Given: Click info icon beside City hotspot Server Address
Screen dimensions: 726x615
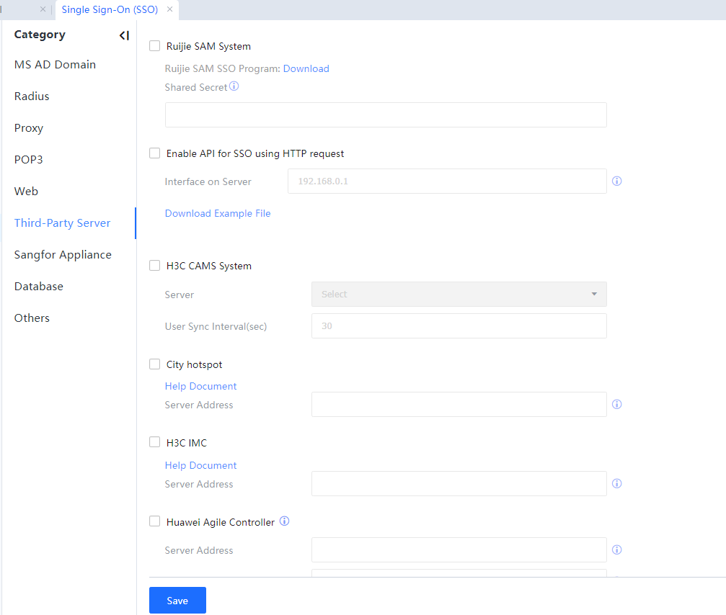Looking at the screenshot, I should point(616,405).
